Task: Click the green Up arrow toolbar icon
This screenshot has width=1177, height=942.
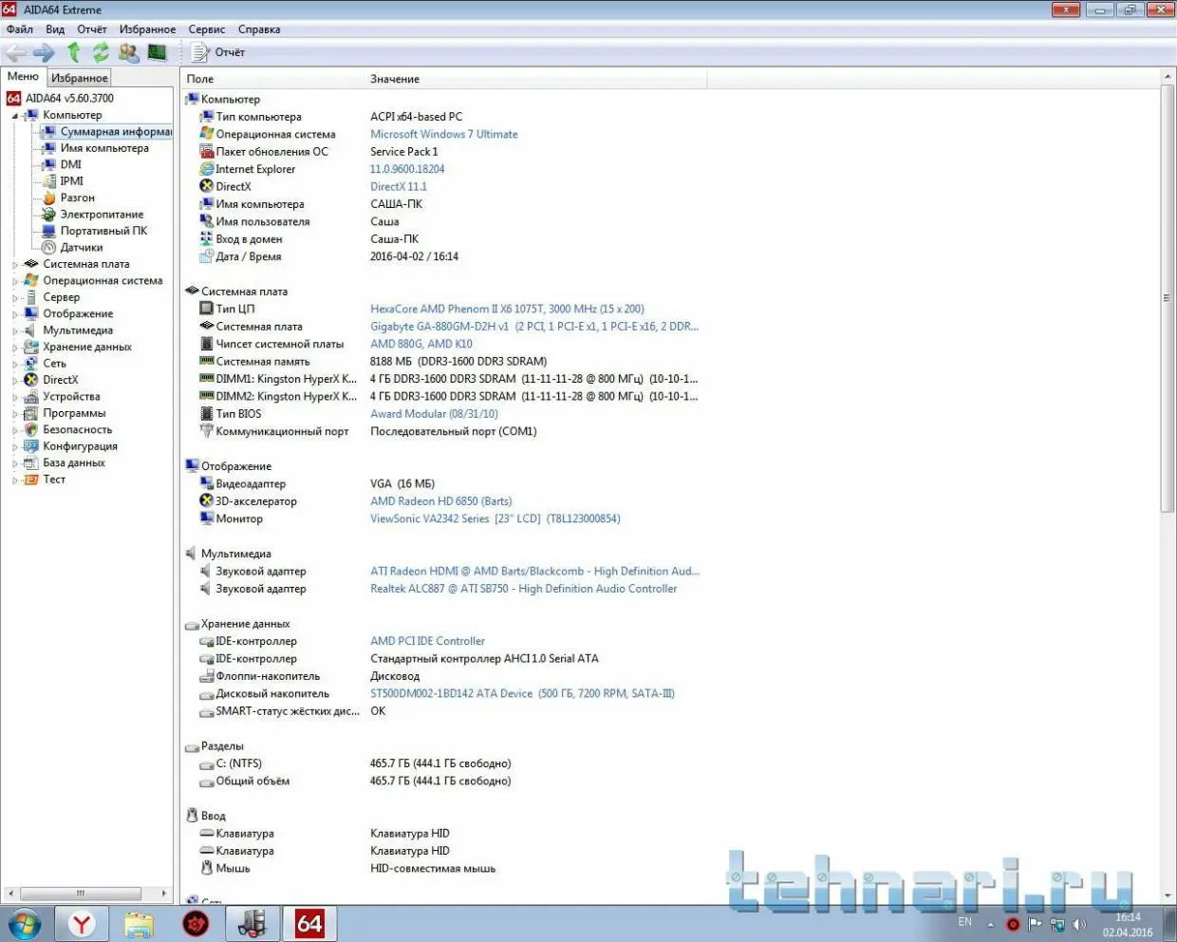Action: pyautogui.click(x=74, y=52)
